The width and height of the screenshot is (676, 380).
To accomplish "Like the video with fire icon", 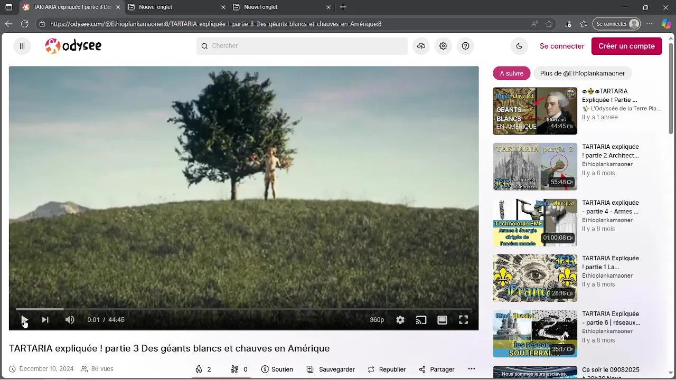I will coord(203,369).
